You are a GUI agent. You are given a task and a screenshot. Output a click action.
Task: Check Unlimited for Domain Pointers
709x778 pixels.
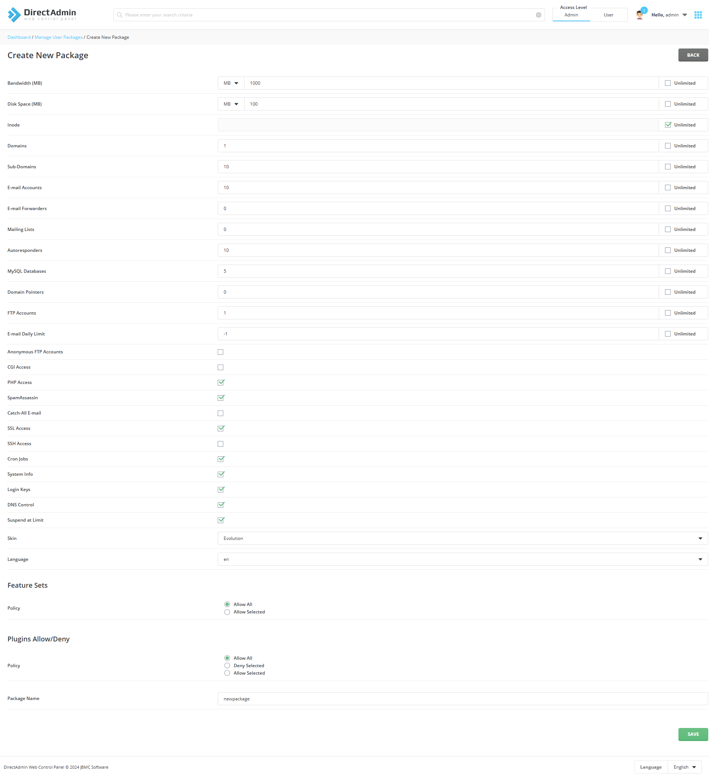pos(668,292)
